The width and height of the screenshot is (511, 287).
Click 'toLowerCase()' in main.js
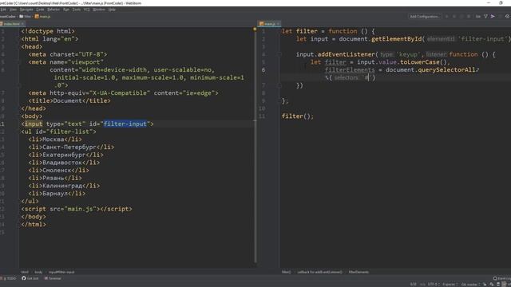point(424,62)
